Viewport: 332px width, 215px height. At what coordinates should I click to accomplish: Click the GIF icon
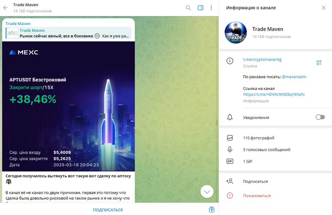tap(230, 161)
